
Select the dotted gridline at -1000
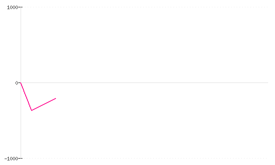[x=145, y=158]
